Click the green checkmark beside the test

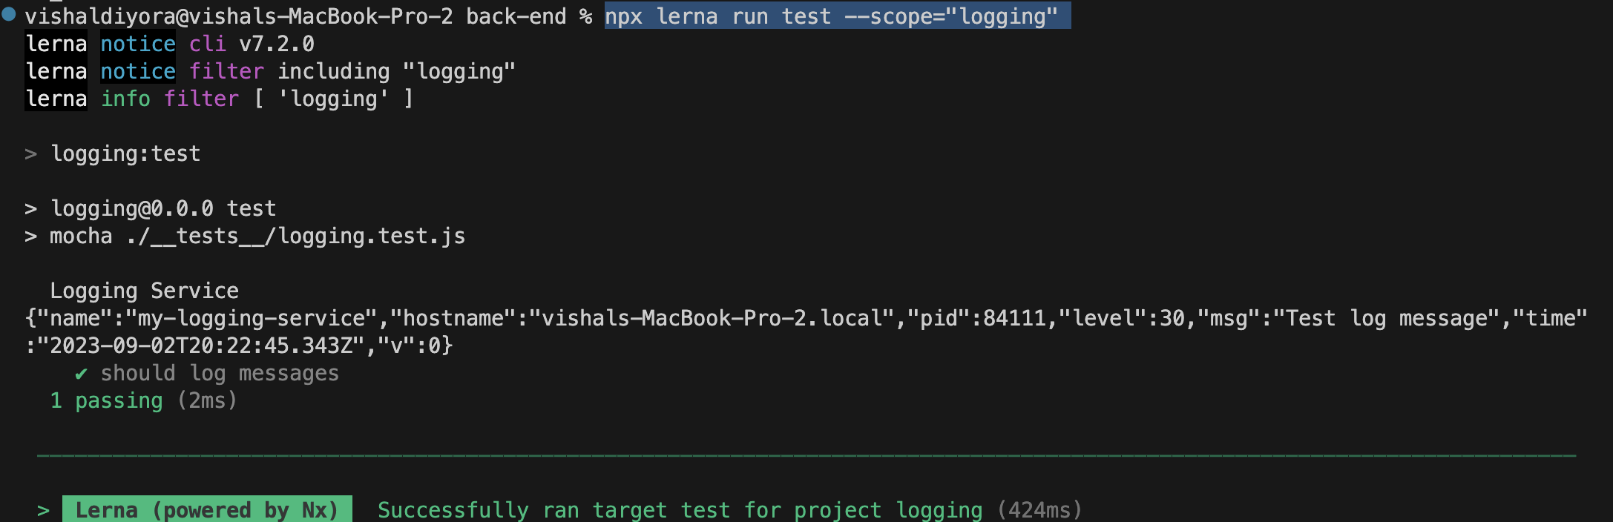81,374
